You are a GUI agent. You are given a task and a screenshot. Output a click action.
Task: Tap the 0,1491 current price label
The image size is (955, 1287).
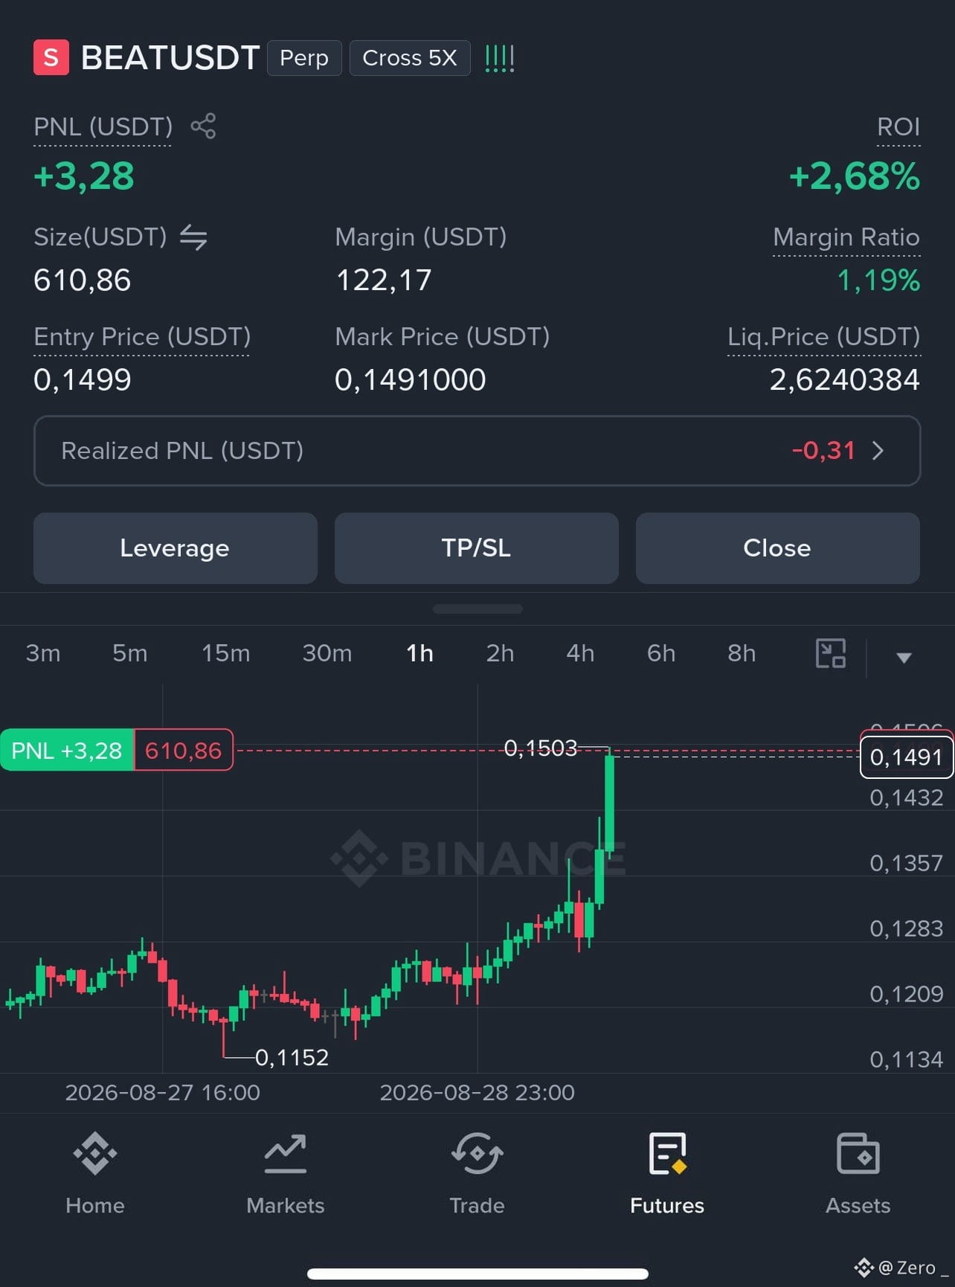coord(907,757)
